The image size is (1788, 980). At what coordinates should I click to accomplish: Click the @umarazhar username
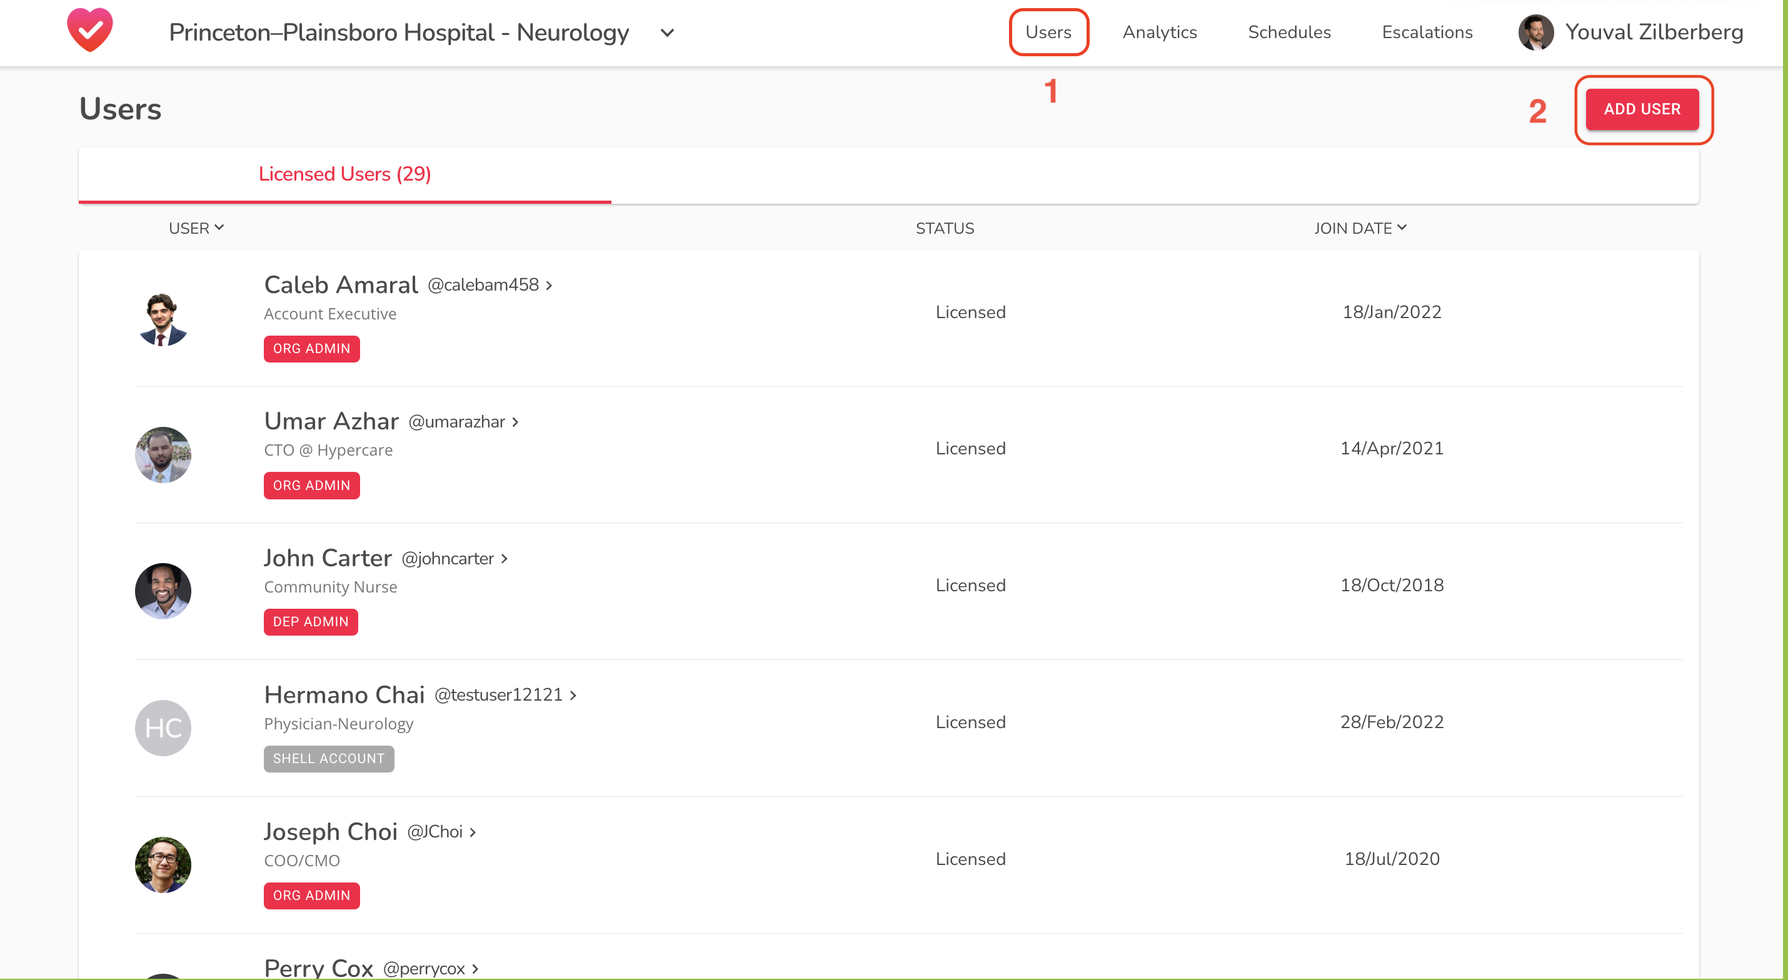[x=457, y=422]
